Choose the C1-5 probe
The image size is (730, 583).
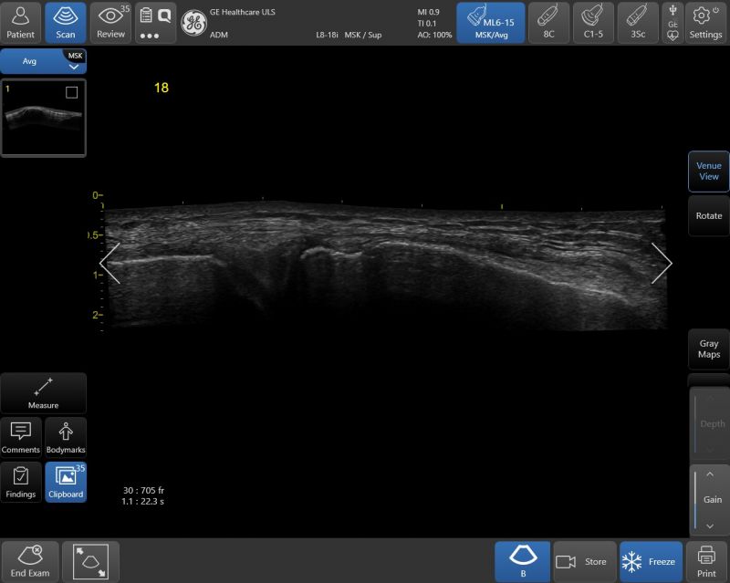pyautogui.click(x=593, y=23)
